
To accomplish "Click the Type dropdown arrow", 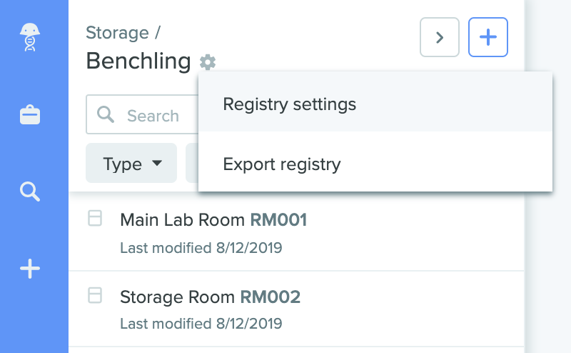I will point(157,163).
